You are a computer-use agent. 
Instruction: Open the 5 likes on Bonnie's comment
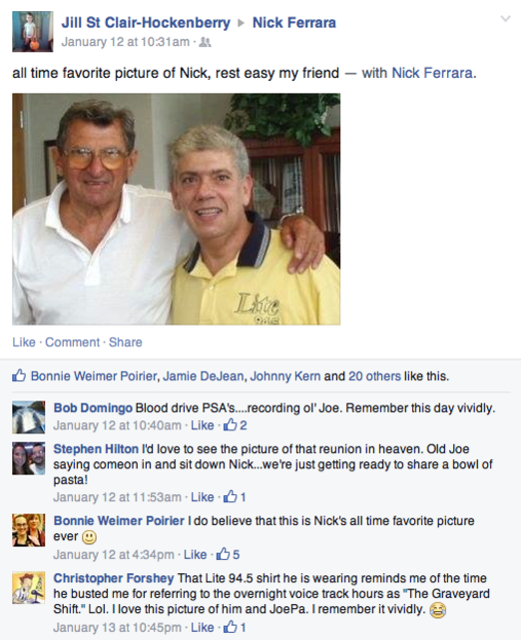(x=229, y=554)
